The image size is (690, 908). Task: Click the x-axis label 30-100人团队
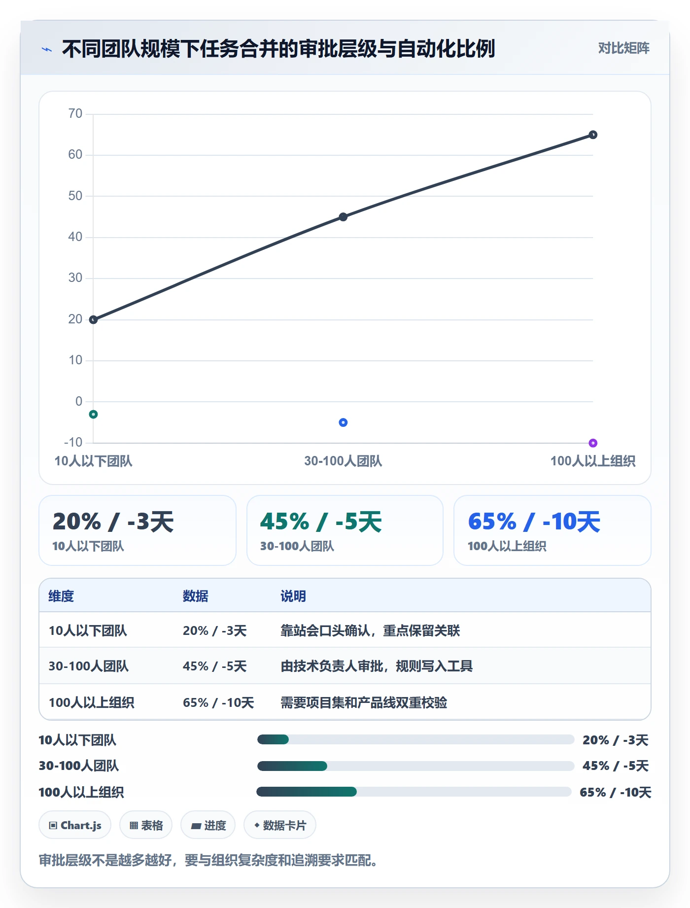point(343,461)
